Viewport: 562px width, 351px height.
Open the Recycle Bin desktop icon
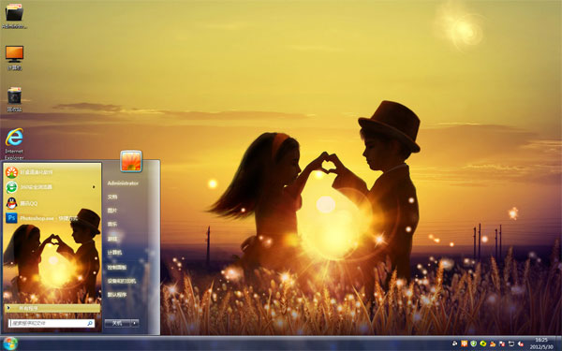click(14, 99)
